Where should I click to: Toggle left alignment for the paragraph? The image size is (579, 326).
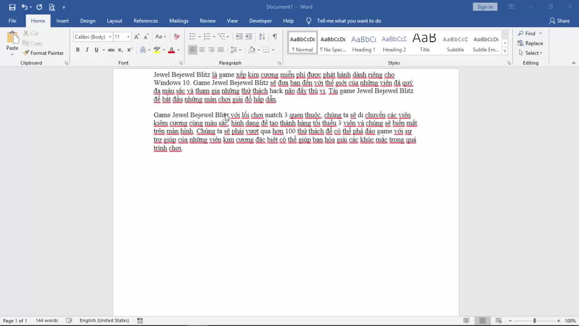193,50
